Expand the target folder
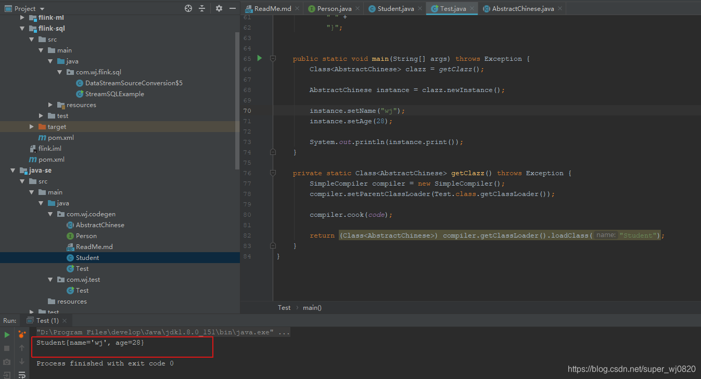The width and height of the screenshot is (701, 379). (32, 127)
